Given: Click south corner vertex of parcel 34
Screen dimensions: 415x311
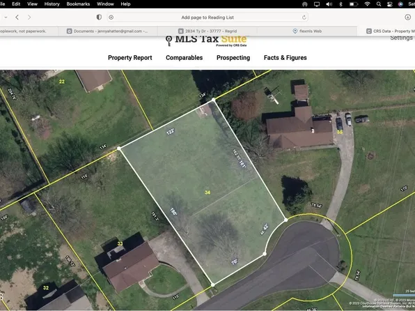Looking at the screenshot, I should pyautogui.click(x=213, y=285).
